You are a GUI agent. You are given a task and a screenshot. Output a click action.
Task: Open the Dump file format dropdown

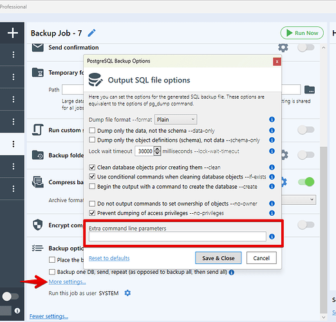click(x=176, y=119)
